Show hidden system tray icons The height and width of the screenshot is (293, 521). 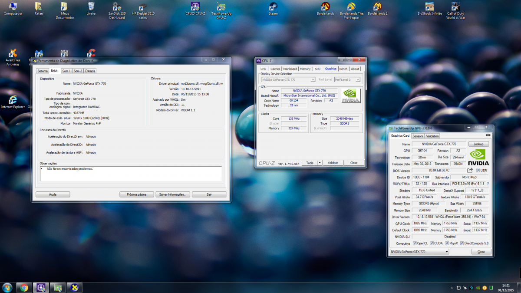pyautogui.click(x=452, y=288)
